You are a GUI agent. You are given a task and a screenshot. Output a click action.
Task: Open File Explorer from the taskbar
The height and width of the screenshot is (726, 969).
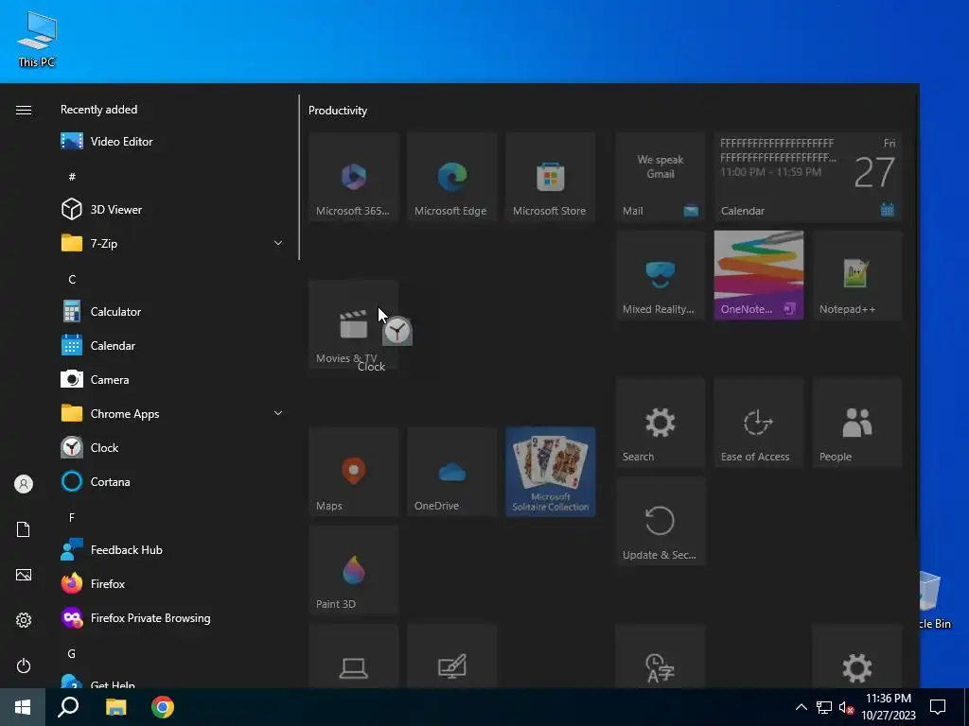115,707
